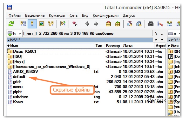The height and width of the screenshot is (119, 183).
Task: Open the directory history dropdown arrow
Action: [162, 40]
